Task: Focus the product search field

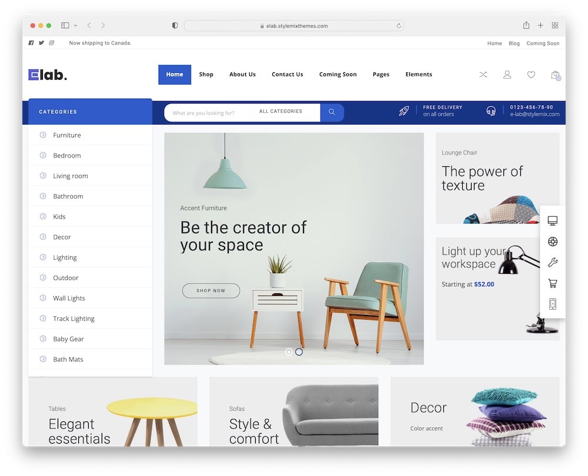Action: tap(209, 112)
